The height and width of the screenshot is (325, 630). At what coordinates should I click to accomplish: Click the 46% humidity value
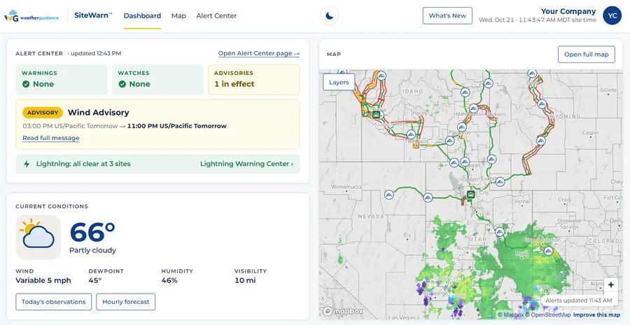169,280
